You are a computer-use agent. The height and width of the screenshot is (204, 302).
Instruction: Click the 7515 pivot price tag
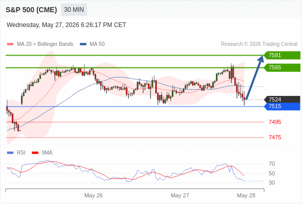coord(282,106)
